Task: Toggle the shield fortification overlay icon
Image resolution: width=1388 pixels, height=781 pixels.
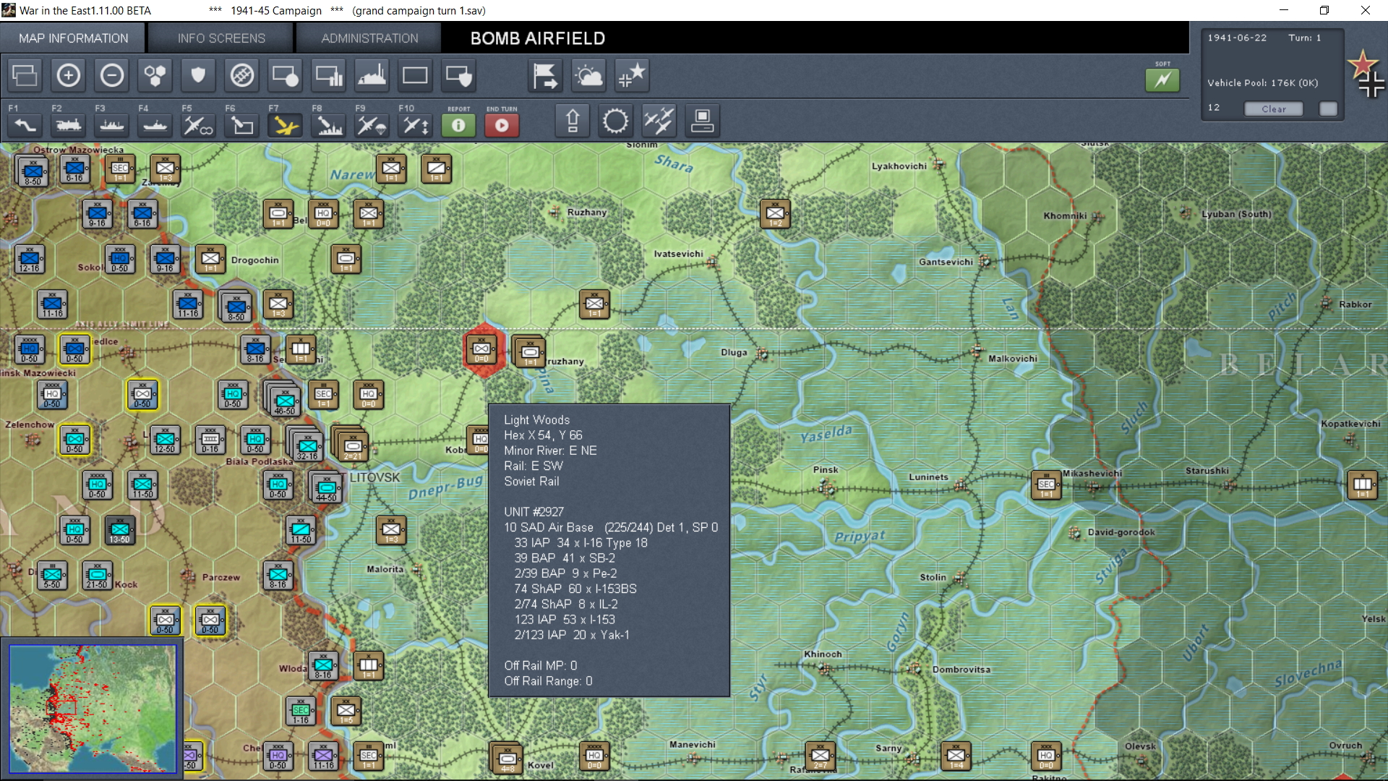Action: [x=199, y=75]
